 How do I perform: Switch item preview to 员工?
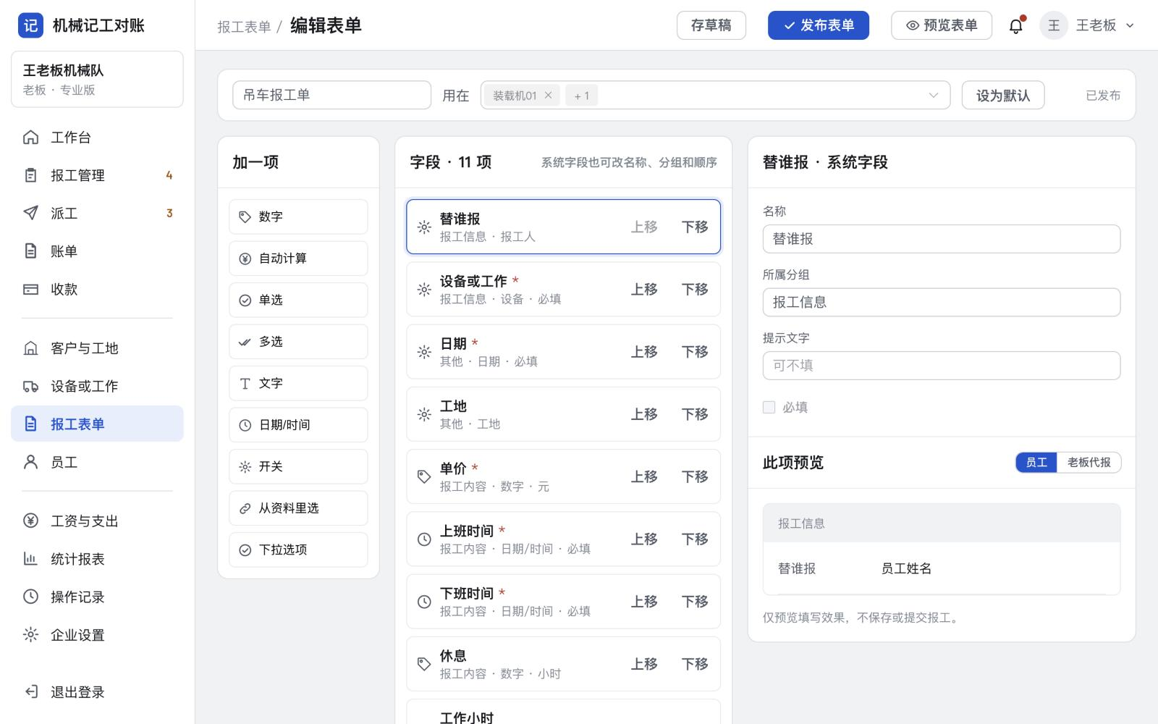click(1036, 462)
